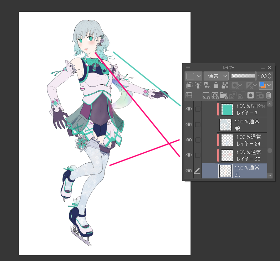Click pen editing icon beside 肌 layer
Screen dimensions: 280x261
click(197, 171)
